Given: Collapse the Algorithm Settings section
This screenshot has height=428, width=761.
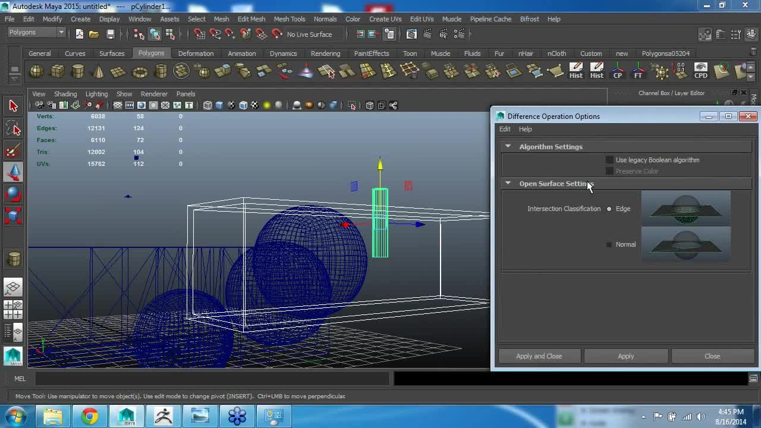Looking at the screenshot, I should (x=508, y=146).
